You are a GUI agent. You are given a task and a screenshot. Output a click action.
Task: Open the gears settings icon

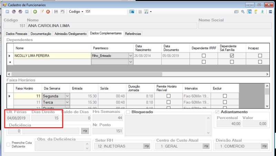(x=243, y=12)
